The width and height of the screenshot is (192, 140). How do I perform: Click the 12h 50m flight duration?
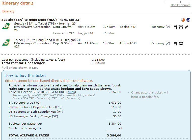click(109, 27)
